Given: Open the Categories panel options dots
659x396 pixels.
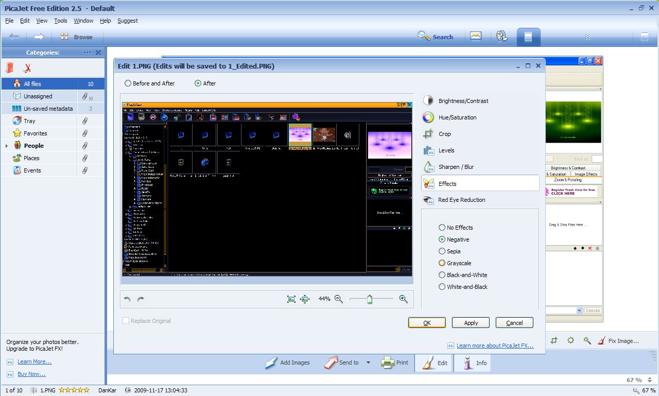Looking at the screenshot, I should point(88,53).
